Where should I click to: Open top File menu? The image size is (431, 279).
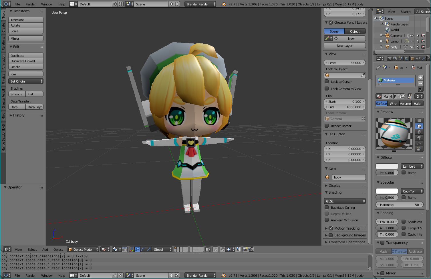(17, 4)
